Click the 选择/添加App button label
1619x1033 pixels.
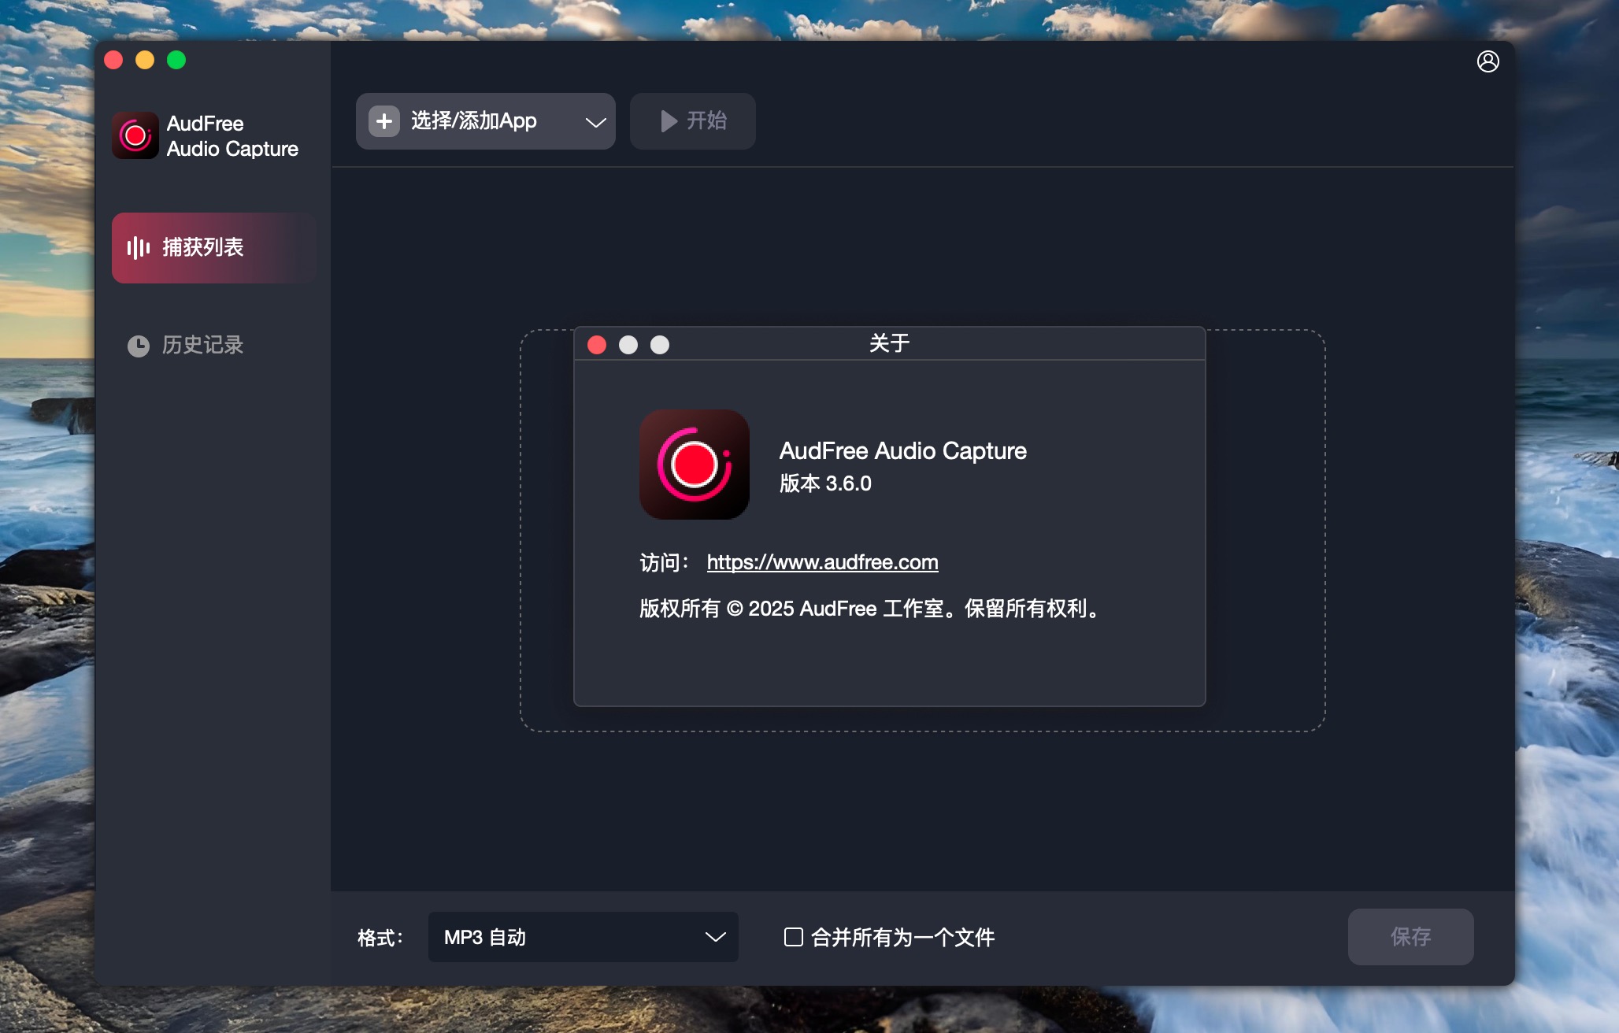[x=474, y=120]
